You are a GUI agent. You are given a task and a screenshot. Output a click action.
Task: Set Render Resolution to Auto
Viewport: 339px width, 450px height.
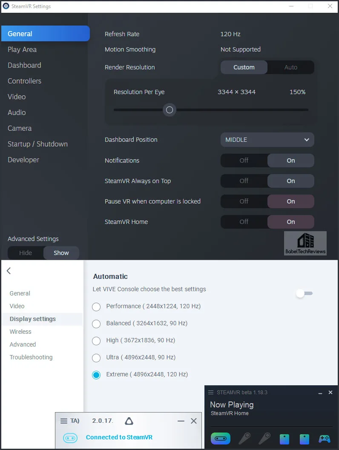click(291, 67)
